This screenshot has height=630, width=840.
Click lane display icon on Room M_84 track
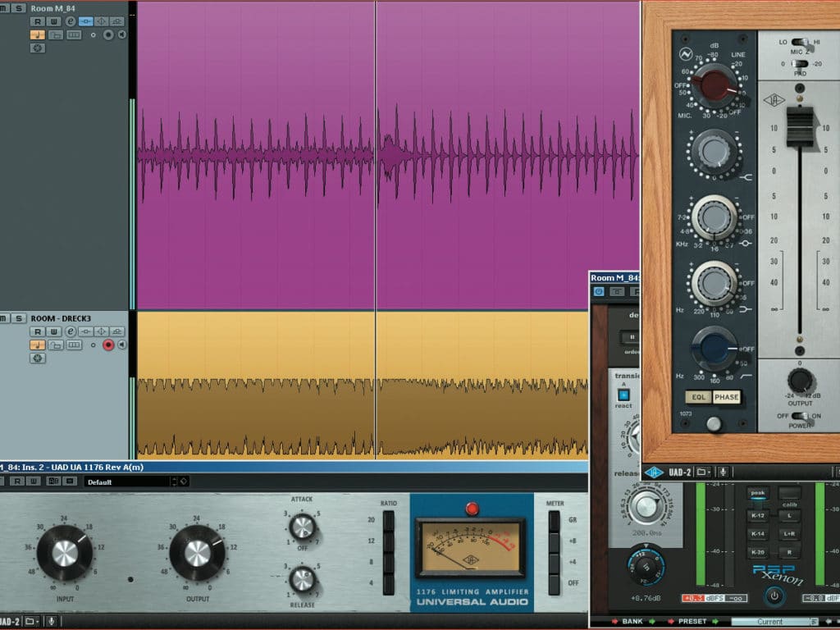(74, 34)
